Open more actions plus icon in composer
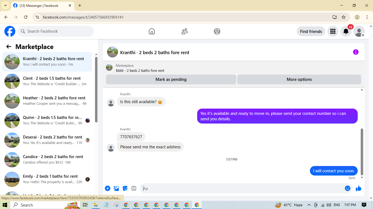This screenshot has width=373, height=209. pyautogui.click(x=108, y=188)
